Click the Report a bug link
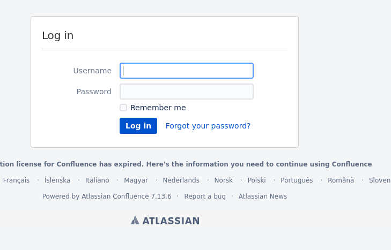Image resolution: width=391 pixels, height=250 pixels. pyautogui.click(x=205, y=196)
